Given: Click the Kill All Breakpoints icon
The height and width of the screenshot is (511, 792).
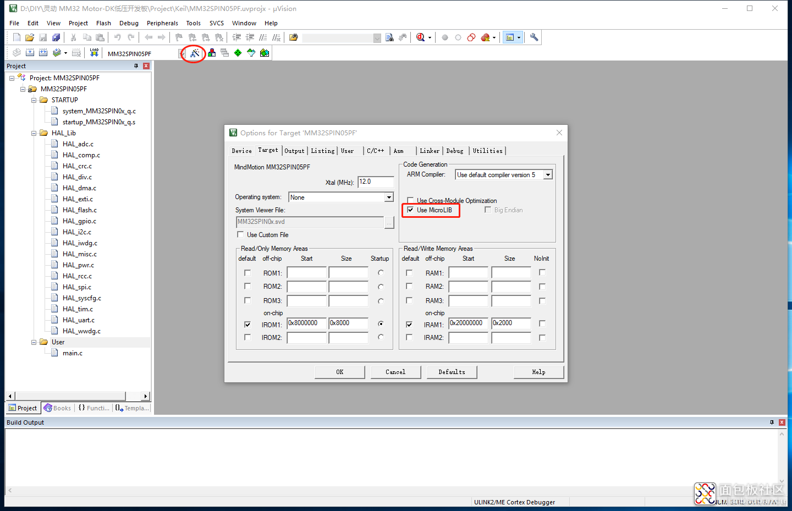Looking at the screenshot, I should tap(485, 37).
